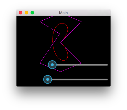Click the magenta polygon's lower-left corner vertex
Image resolution: width=127 pixels, height=110 pixels.
click(x=40, y=63)
